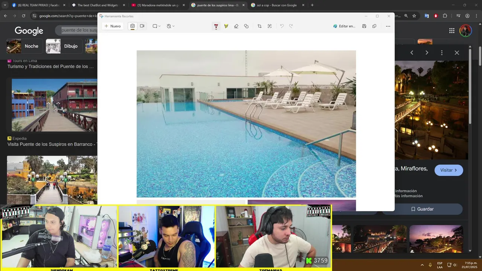This screenshot has width=482, height=271.
Task: Switch to The best ChatBot and Widgets tab
Action: [x=98, y=5]
